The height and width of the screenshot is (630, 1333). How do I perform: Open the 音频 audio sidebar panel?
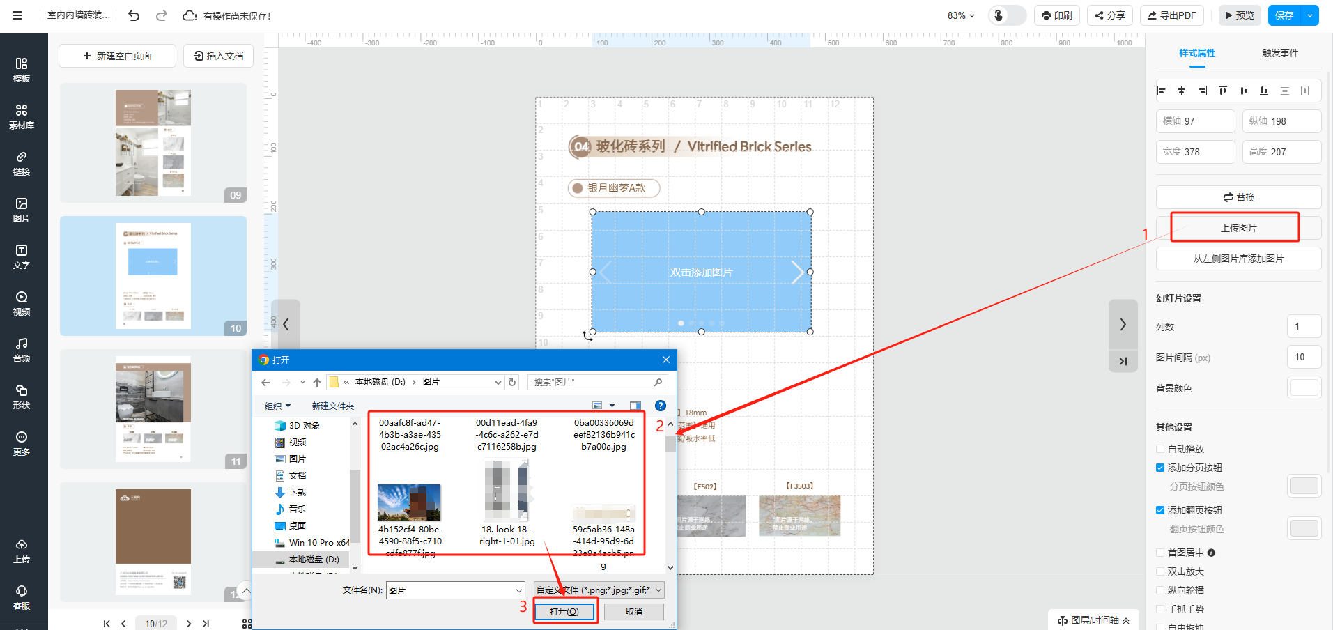pyautogui.click(x=22, y=350)
